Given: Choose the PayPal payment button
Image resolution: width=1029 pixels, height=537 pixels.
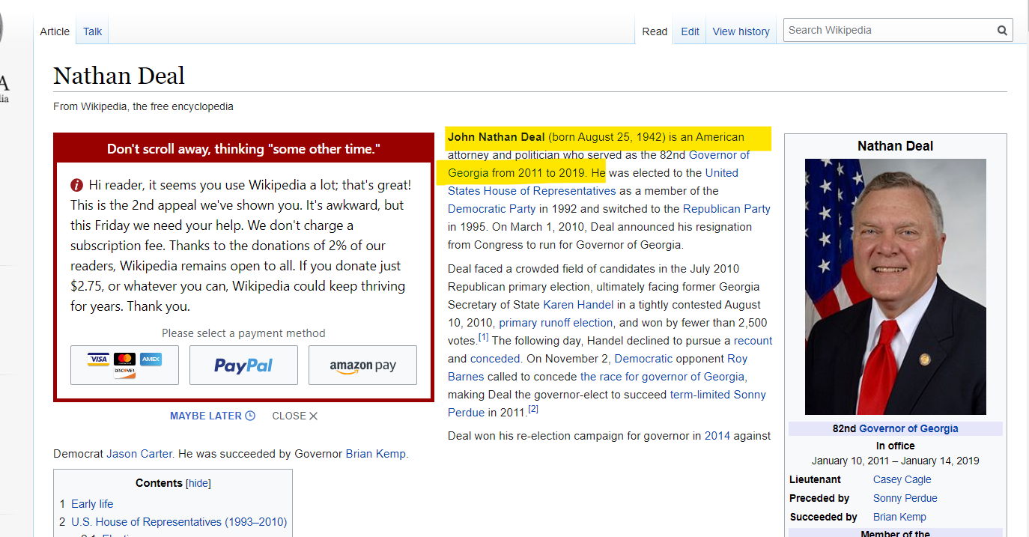Looking at the screenshot, I should [243, 365].
